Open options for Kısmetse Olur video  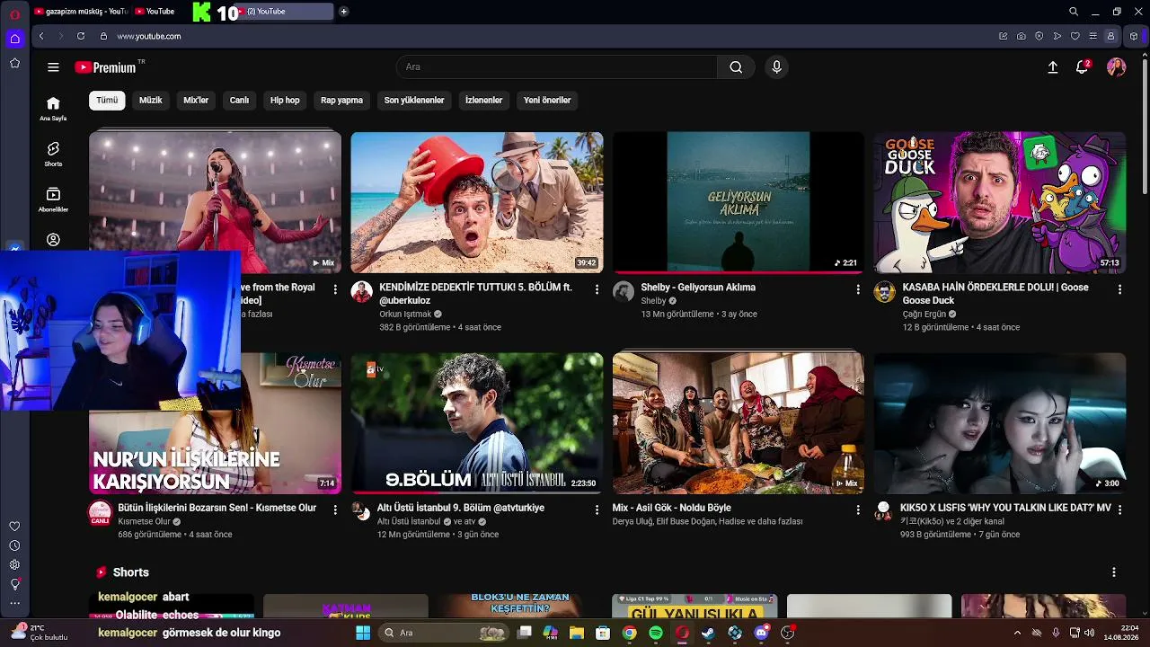335,510
